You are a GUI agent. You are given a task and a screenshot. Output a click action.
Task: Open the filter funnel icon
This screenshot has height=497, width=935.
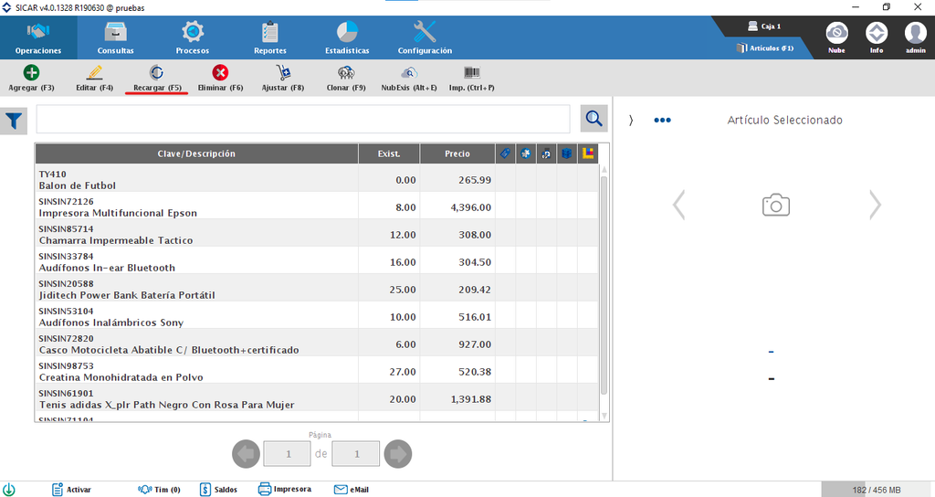click(x=13, y=122)
